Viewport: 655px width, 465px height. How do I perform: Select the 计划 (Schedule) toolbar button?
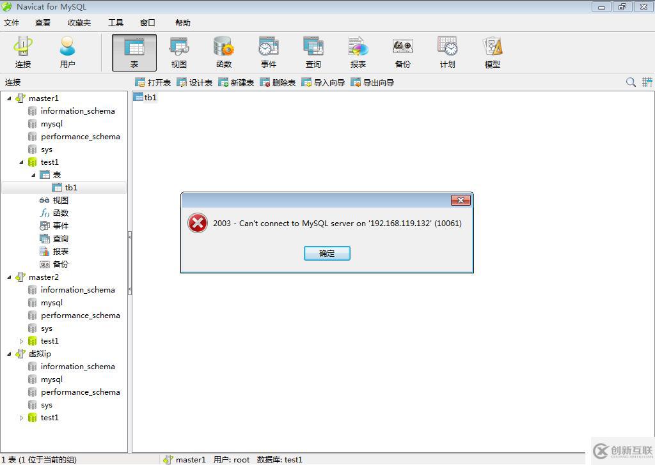[x=447, y=52]
